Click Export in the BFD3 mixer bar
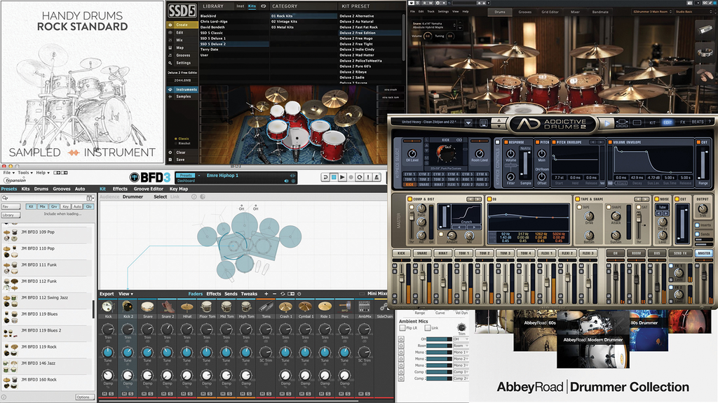Screen dimensions: 718x403 [107, 294]
